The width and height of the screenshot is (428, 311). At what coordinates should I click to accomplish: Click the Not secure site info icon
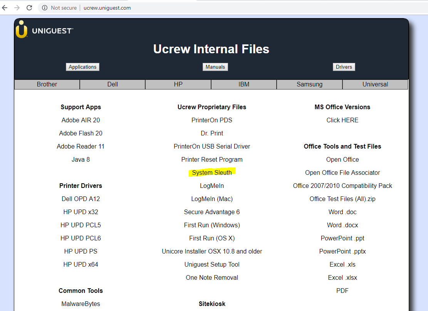point(44,8)
